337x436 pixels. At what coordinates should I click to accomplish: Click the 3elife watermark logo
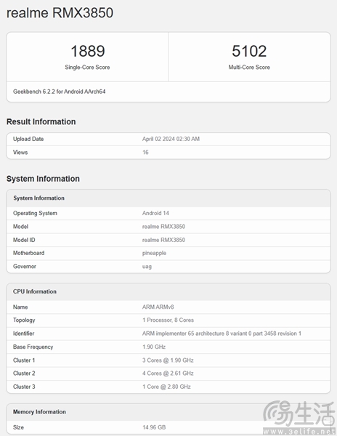[299, 417]
